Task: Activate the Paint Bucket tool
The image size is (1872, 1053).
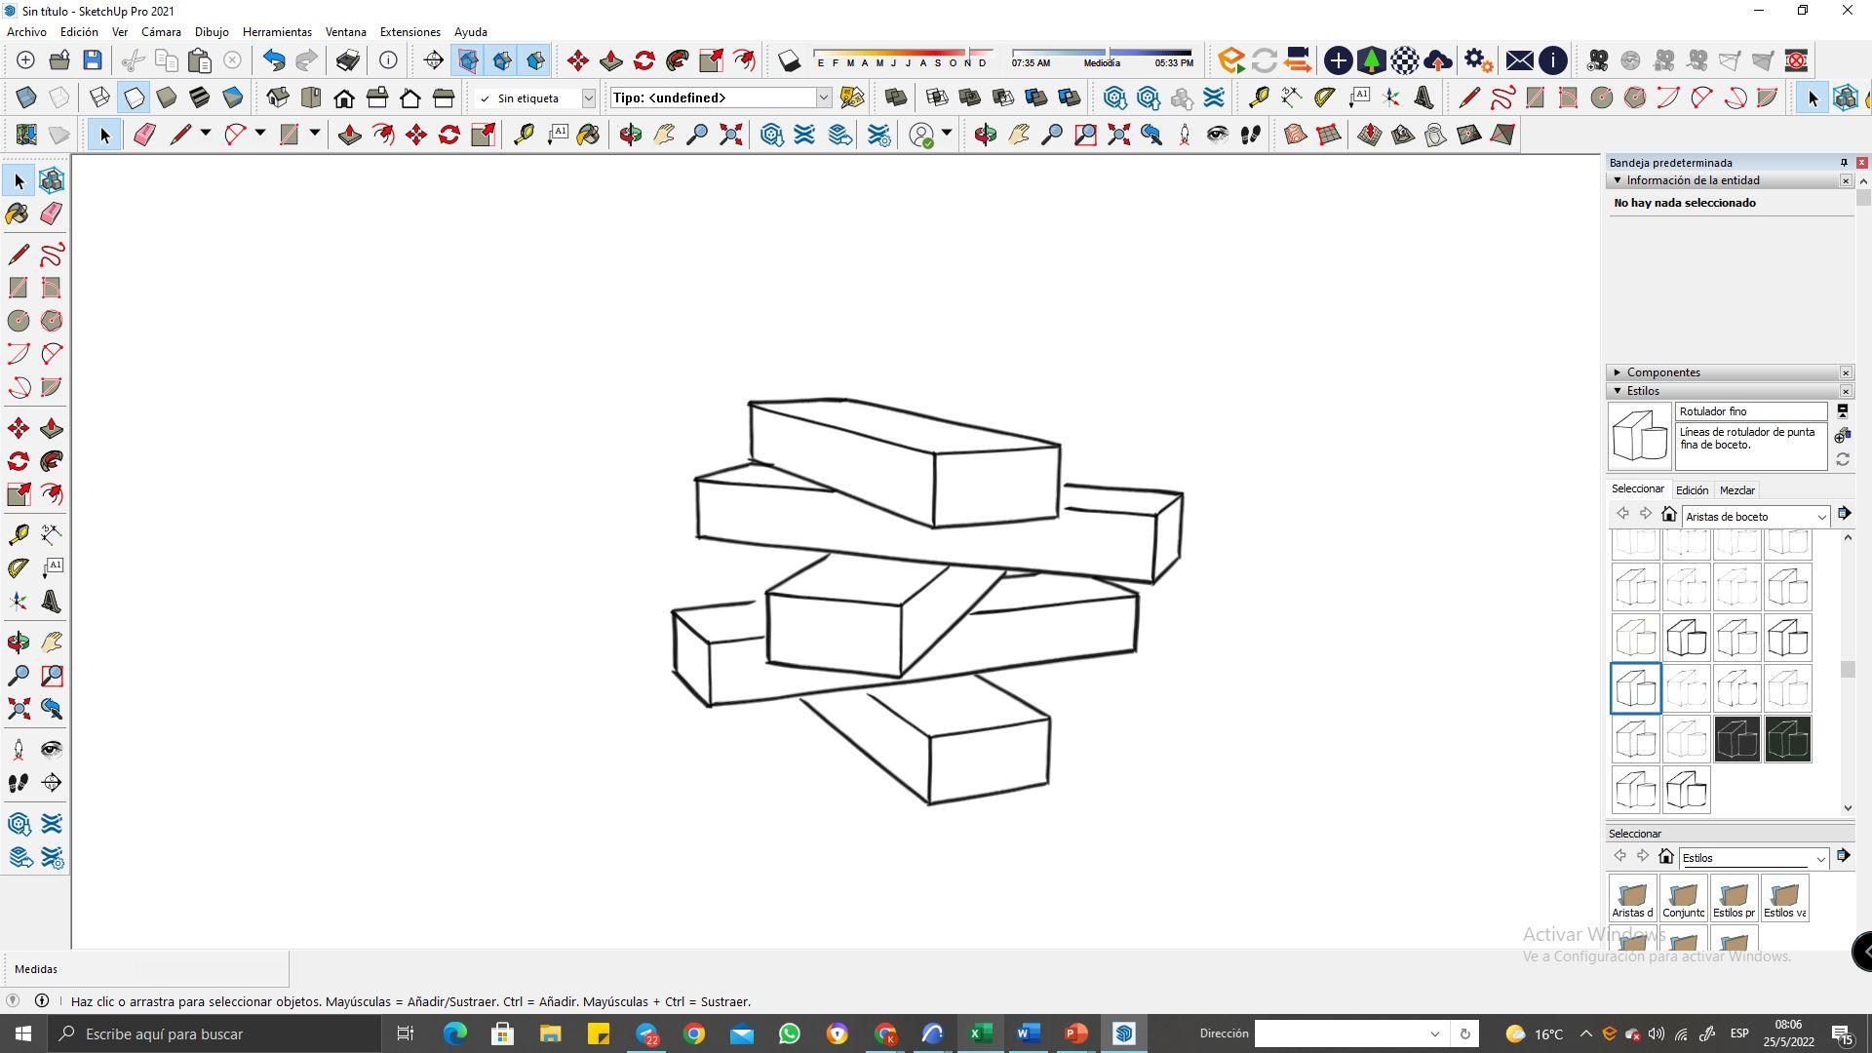Action: [18, 214]
